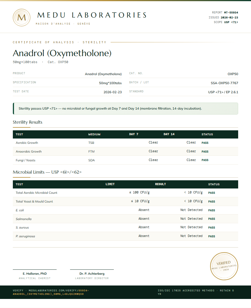Click the Fungi / Yeasts row label

[25, 160]
